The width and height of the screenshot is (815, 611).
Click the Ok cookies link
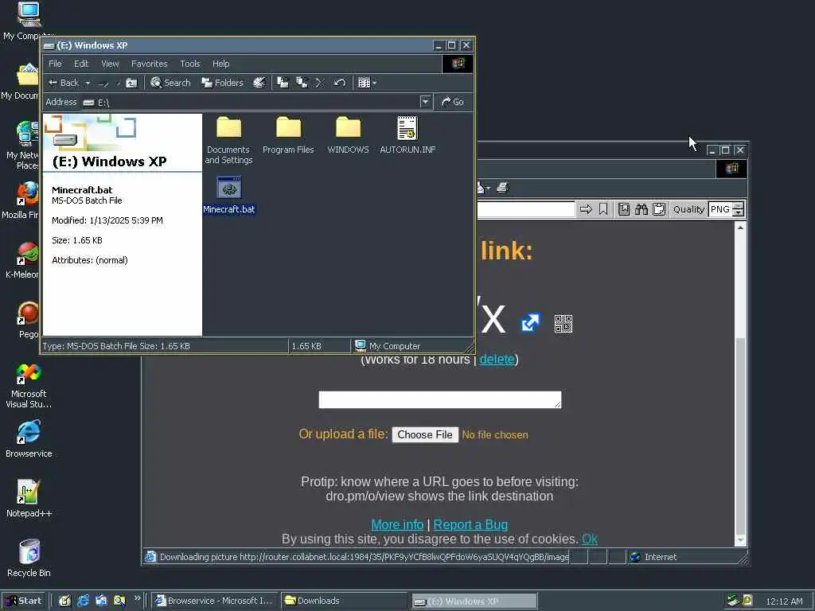pos(590,539)
